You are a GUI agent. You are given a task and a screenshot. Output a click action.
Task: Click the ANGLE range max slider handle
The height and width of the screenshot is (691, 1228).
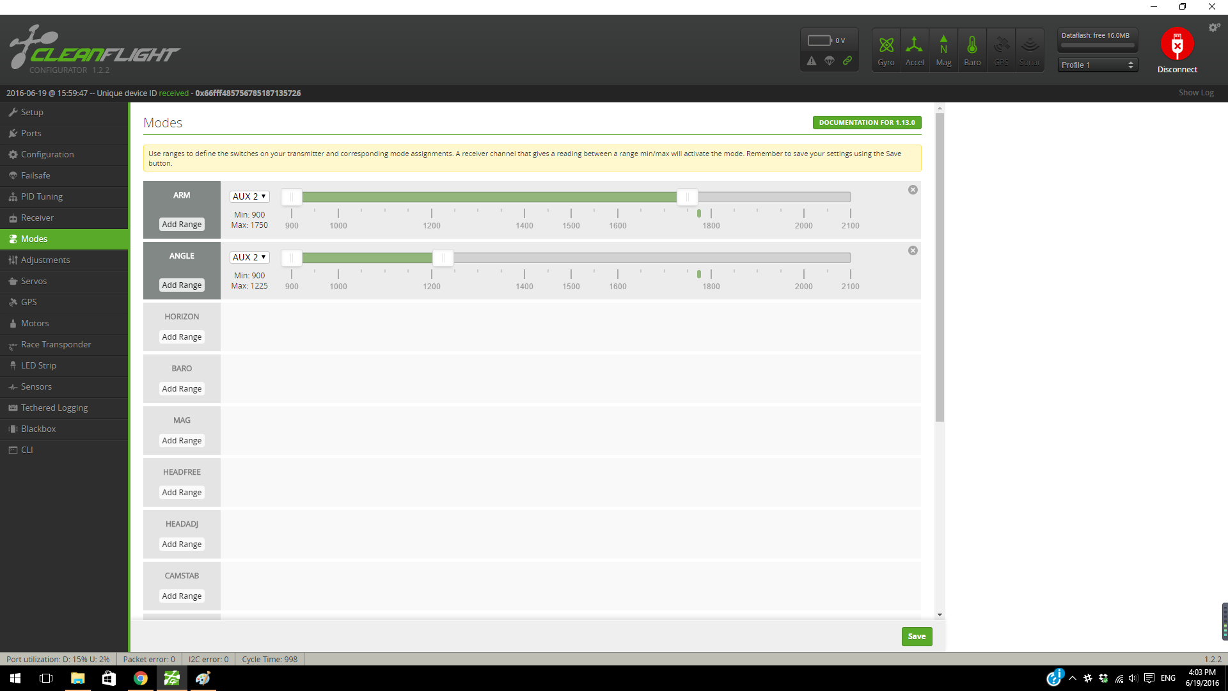pos(443,258)
